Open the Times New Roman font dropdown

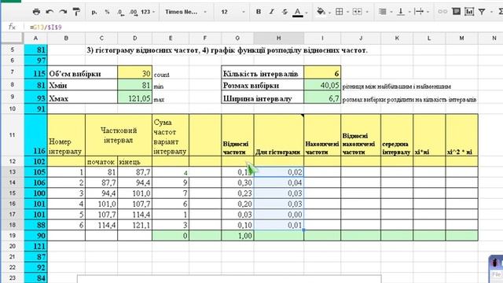(185, 12)
